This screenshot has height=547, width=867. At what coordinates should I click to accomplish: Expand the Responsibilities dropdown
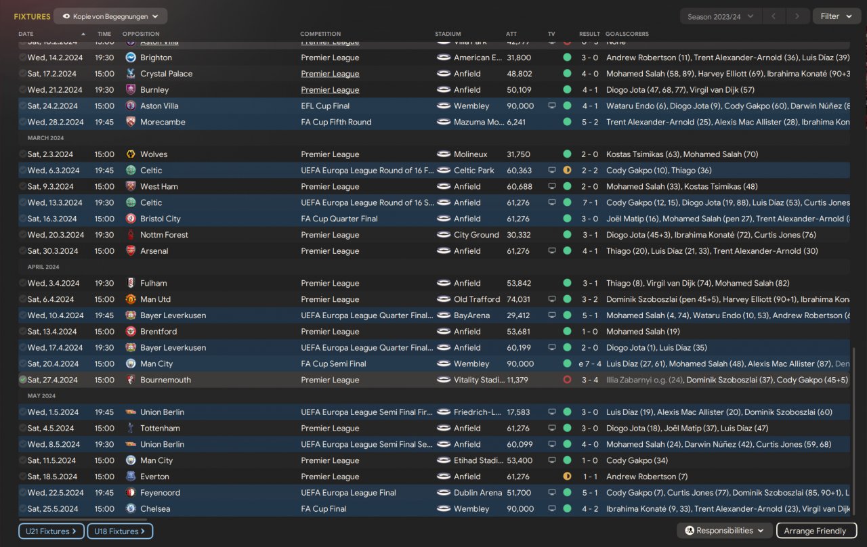click(x=724, y=531)
